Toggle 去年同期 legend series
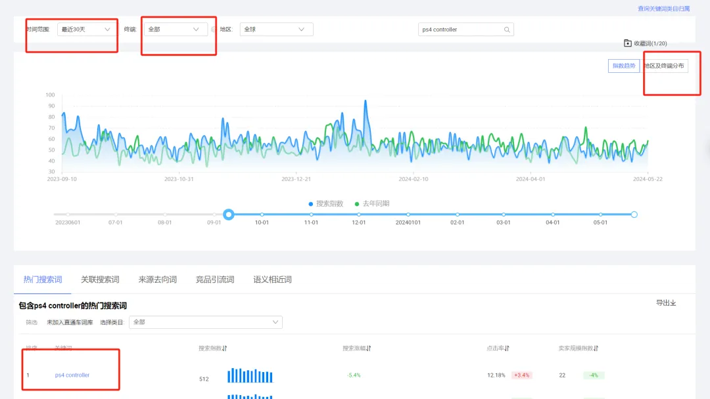710x399 pixels. click(371, 204)
